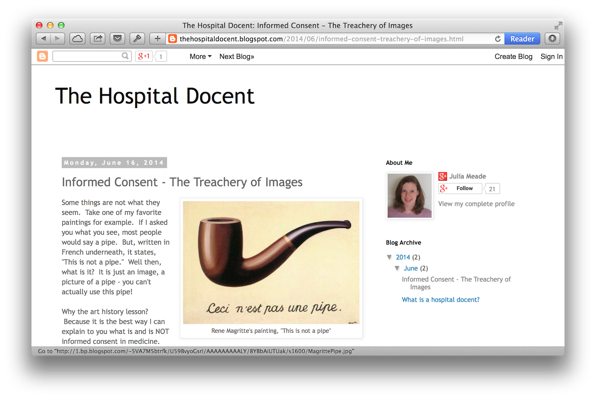Collapse the June archive triangle
Image resolution: width=596 pixels, height=399 pixels.
tap(397, 268)
